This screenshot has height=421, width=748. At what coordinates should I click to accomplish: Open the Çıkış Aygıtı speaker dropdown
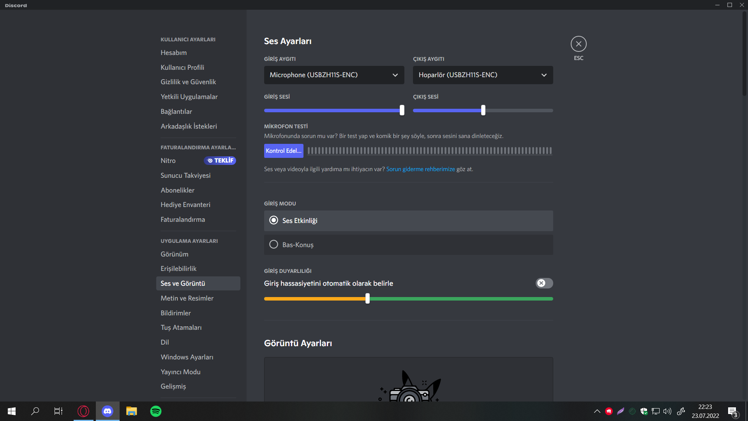(x=483, y=75)
